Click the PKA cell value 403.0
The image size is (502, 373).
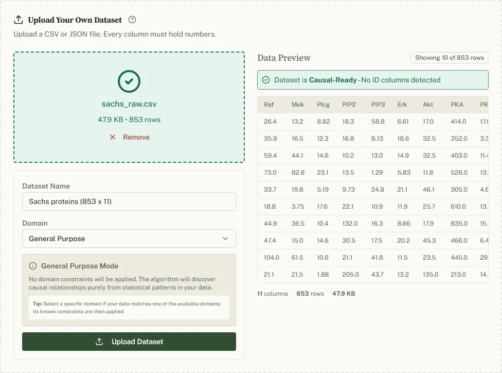pos(459,156)
